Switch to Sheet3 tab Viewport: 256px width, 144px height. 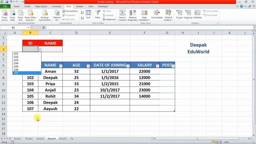[40, 139]
